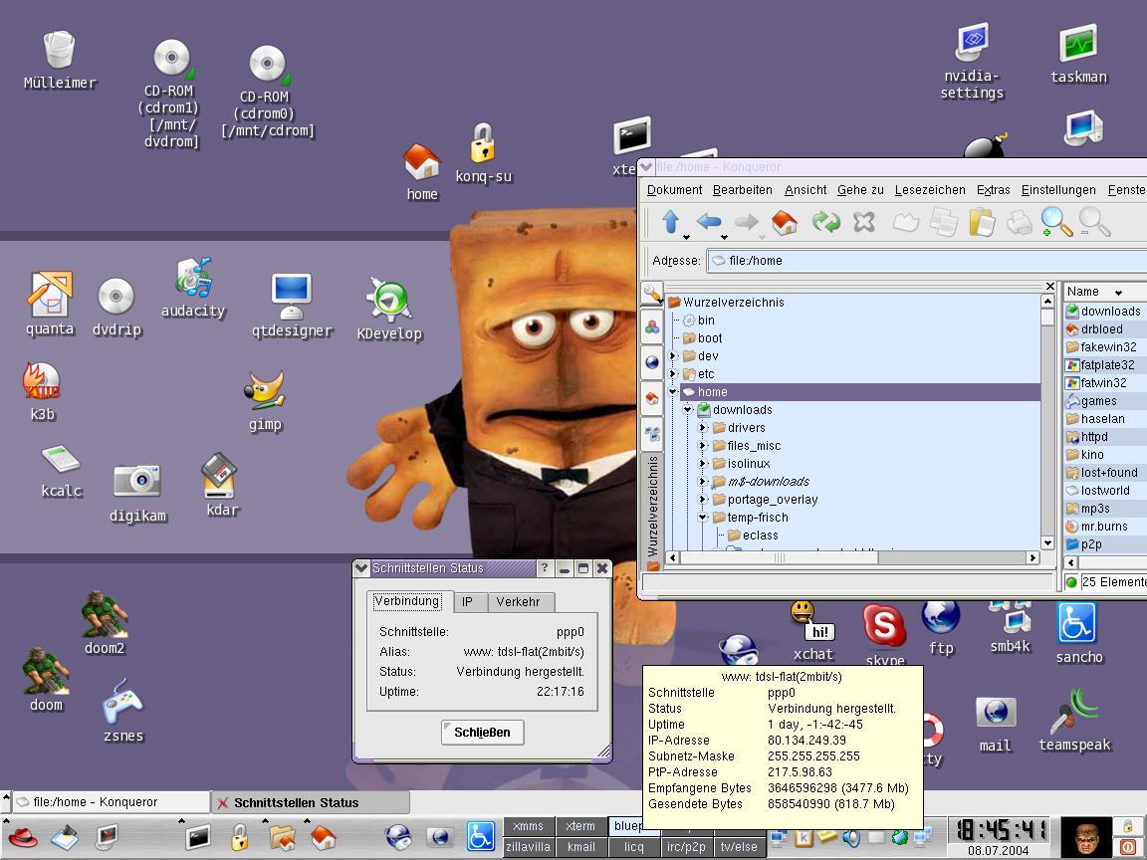Click the Home toolbar icon in Konqueror
The image size is (1147, 860).
[x=785, y=222]
